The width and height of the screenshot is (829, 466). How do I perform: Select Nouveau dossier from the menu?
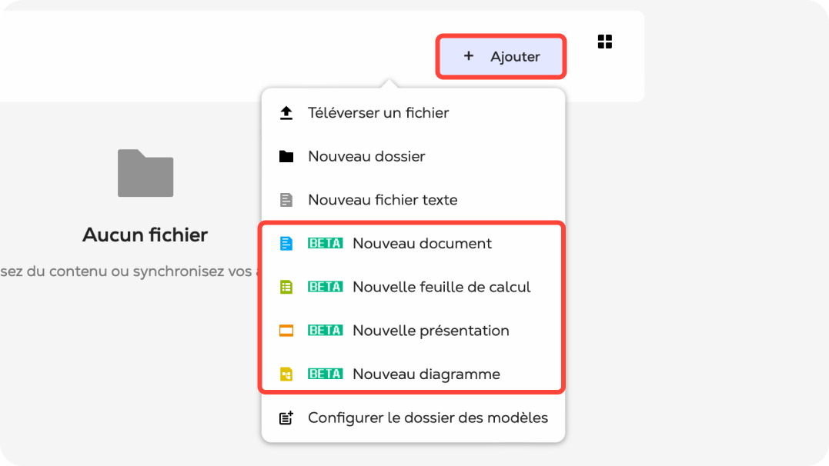point(366,157)
